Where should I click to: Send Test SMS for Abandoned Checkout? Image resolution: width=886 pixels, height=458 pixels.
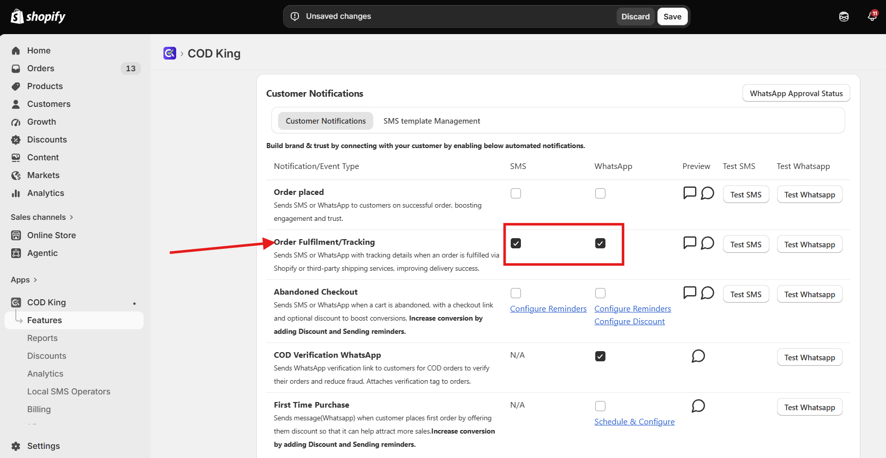746,294
